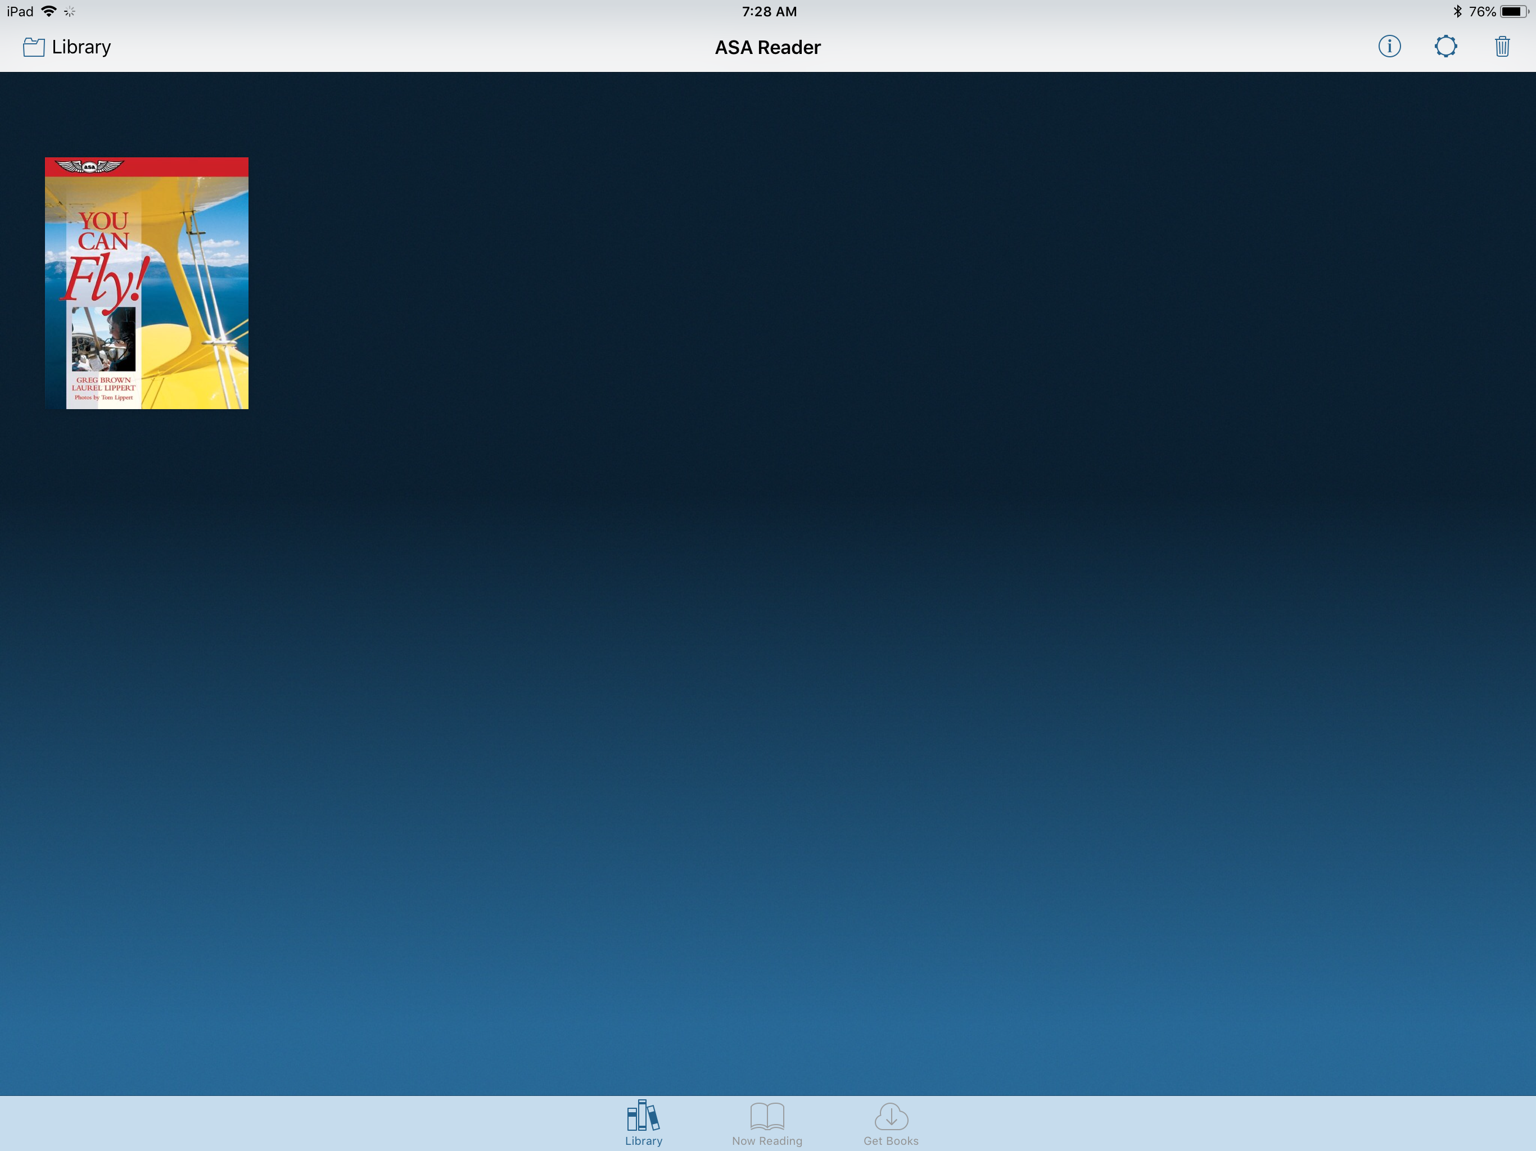Tap the 76% battery percentage text
The height and width of the screenshot is (1151, 1536).
(1482, 11)
